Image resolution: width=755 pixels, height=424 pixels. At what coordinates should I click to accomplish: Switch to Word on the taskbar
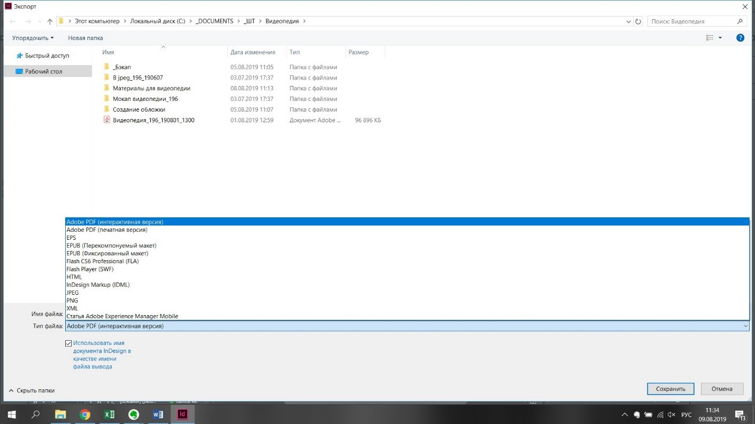158,414
